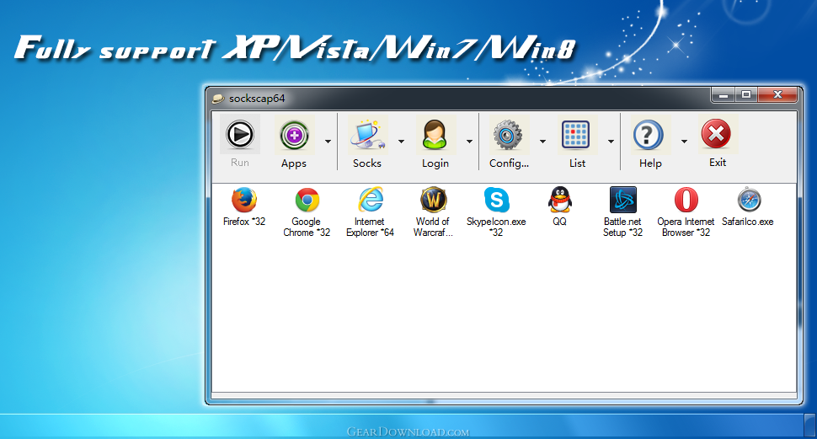
Task: Select the QQ penguin icon
Action: (559, 200)
